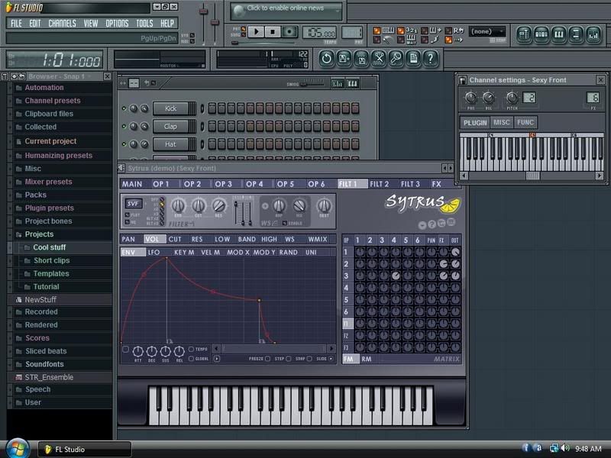Select RM mode in the Sytrus matrix

367,359
